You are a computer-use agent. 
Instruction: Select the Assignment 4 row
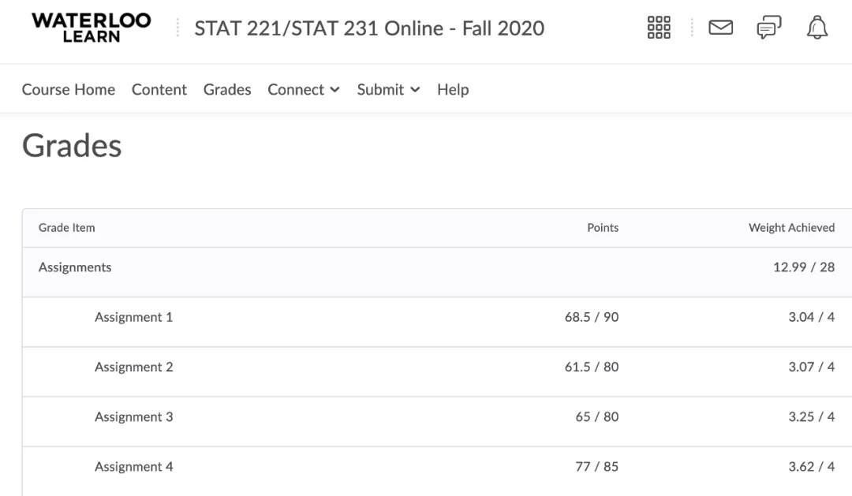click(x=133, y=467)
